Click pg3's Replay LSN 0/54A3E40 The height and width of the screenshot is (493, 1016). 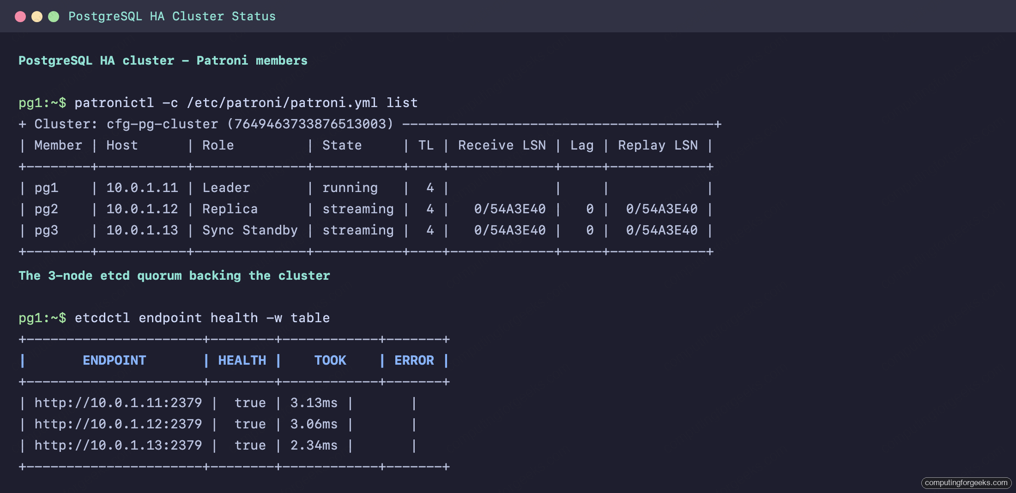[662, 230]
